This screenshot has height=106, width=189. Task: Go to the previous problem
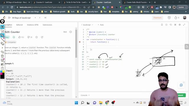(35, 18)
